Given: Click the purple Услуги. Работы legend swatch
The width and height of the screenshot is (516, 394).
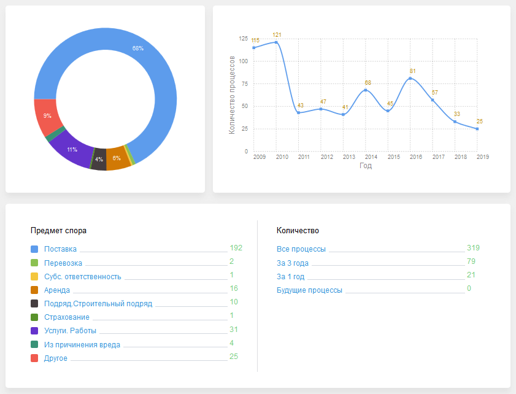Looking at the screenshot, I should pos(34,331).
